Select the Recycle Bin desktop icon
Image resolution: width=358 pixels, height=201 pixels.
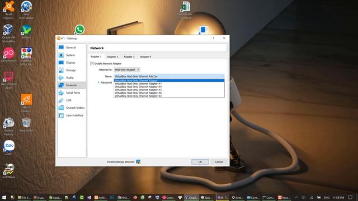pyautogui.click(x=26, y=125)
